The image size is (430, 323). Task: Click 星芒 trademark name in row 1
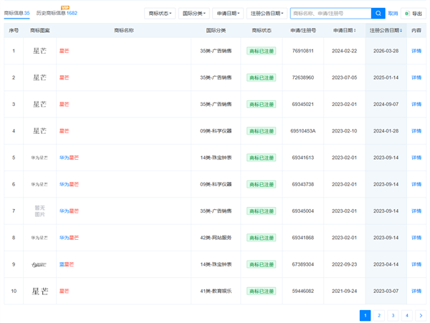tap(64, 51)
